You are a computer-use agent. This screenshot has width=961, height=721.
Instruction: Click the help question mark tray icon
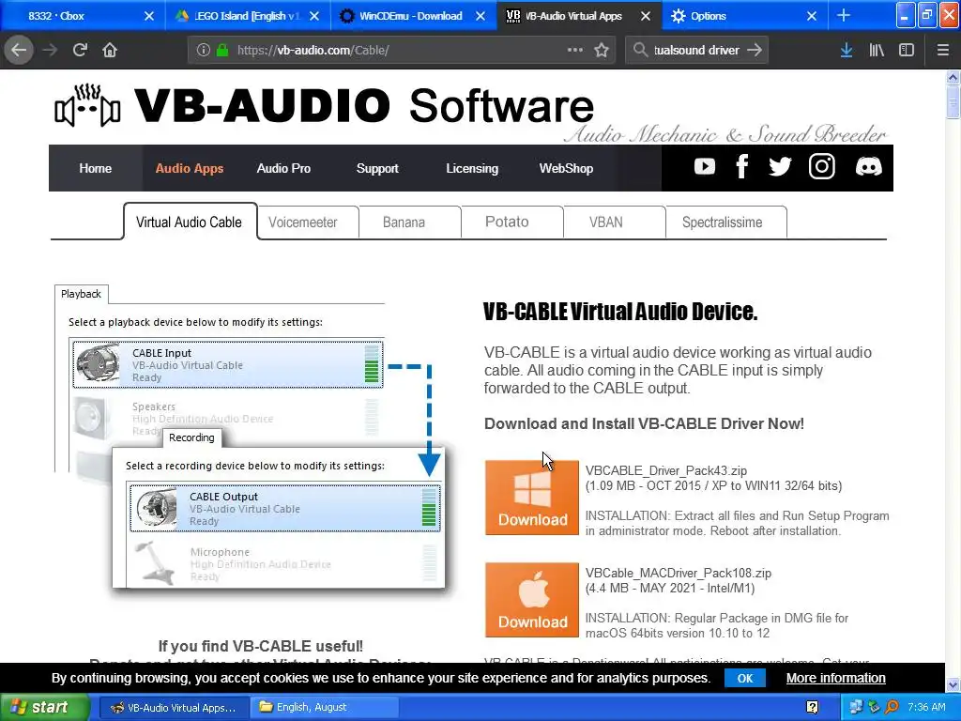click(x=812, y=708)
